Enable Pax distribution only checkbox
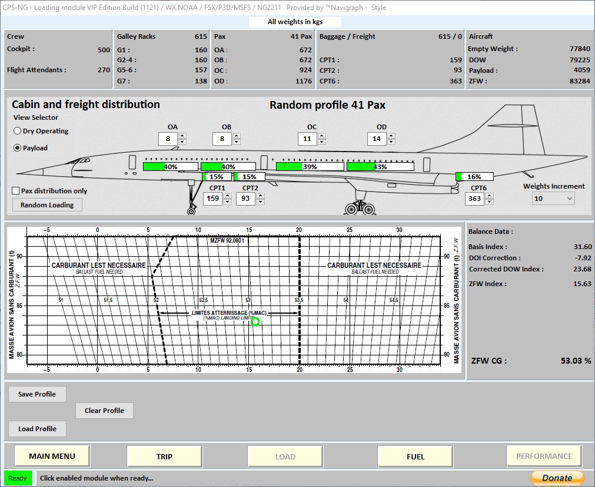 pyautogui.click(x=16, y=191)
